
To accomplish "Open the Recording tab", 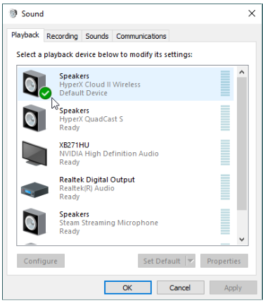I will [x=62, y=36].
